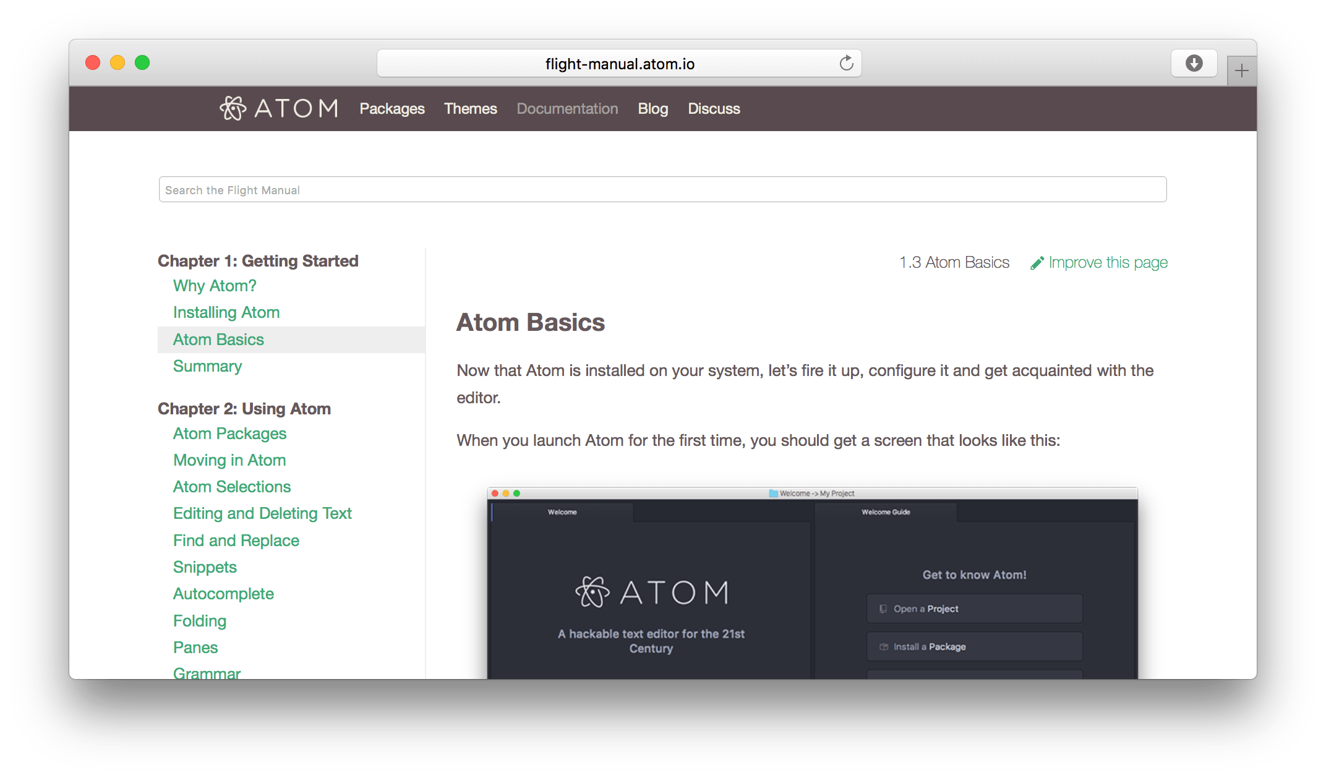Image resolution: width=1326 pixels, height=778 pixels.
Task: Open a new tab with the plus icon
Action: [x=1241, y=71]
